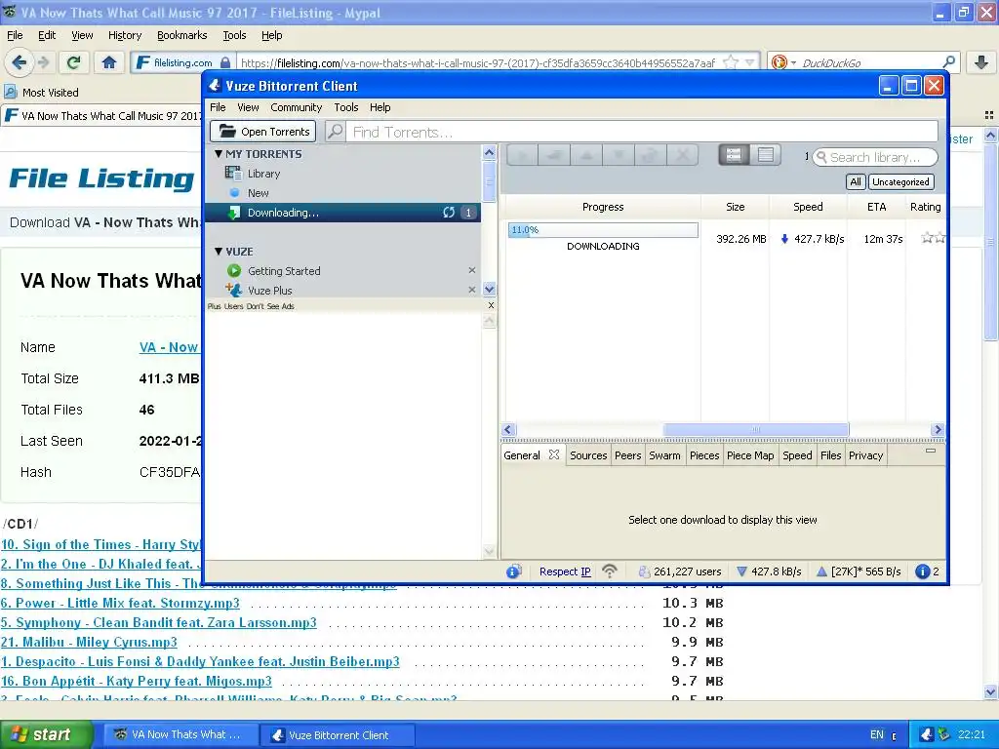Switch to the Sources tab
The image size is (999, 749).
pyautogui.click(x=588, y=455)
